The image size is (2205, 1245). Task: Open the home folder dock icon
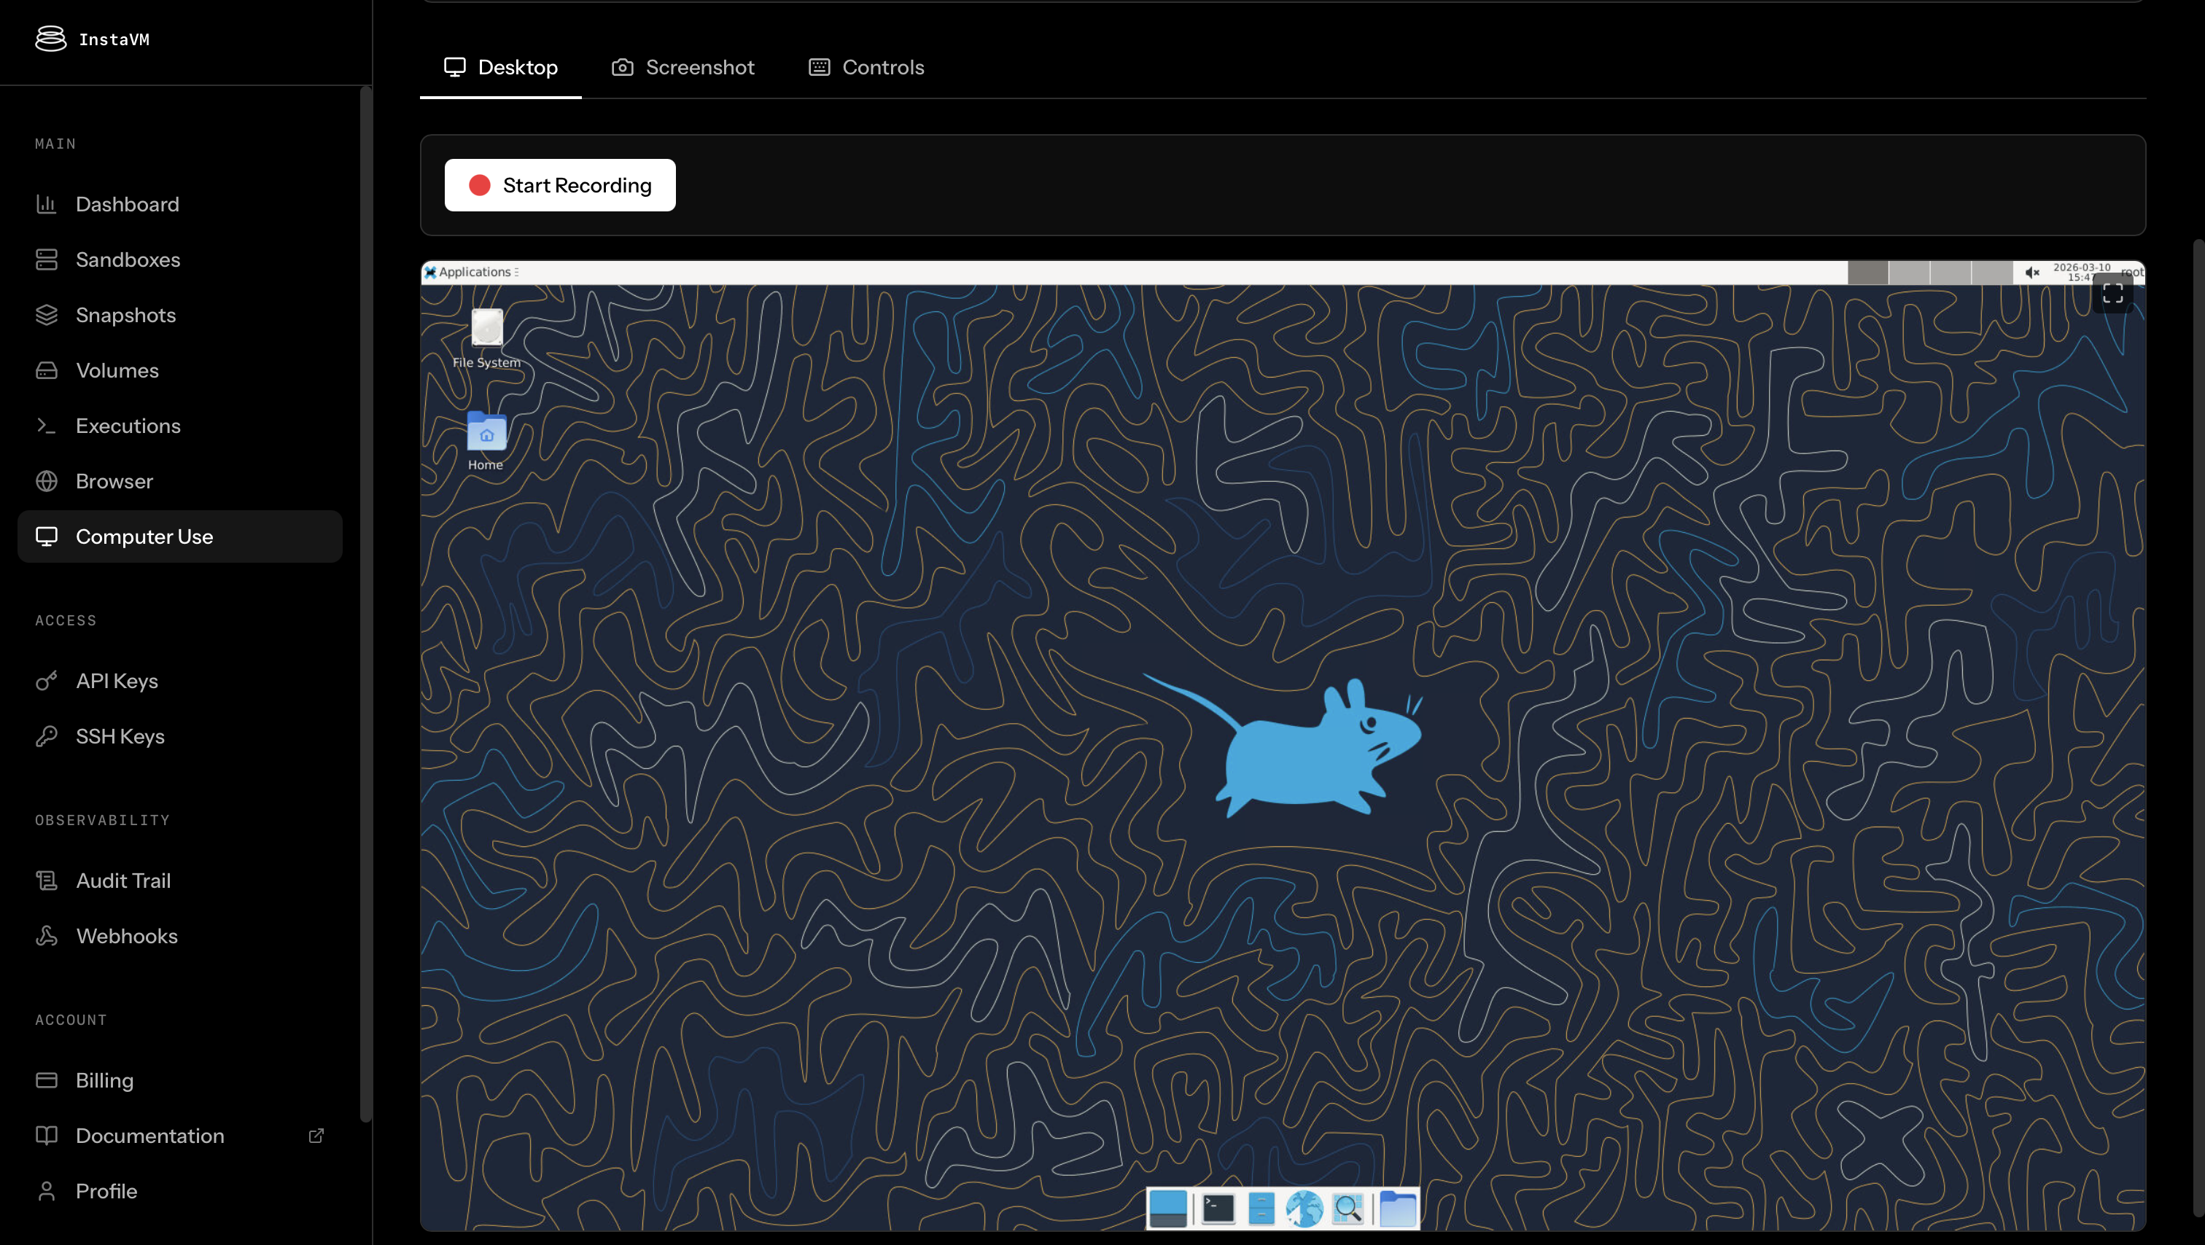pyautogui.click(x=1397, y=1209)
